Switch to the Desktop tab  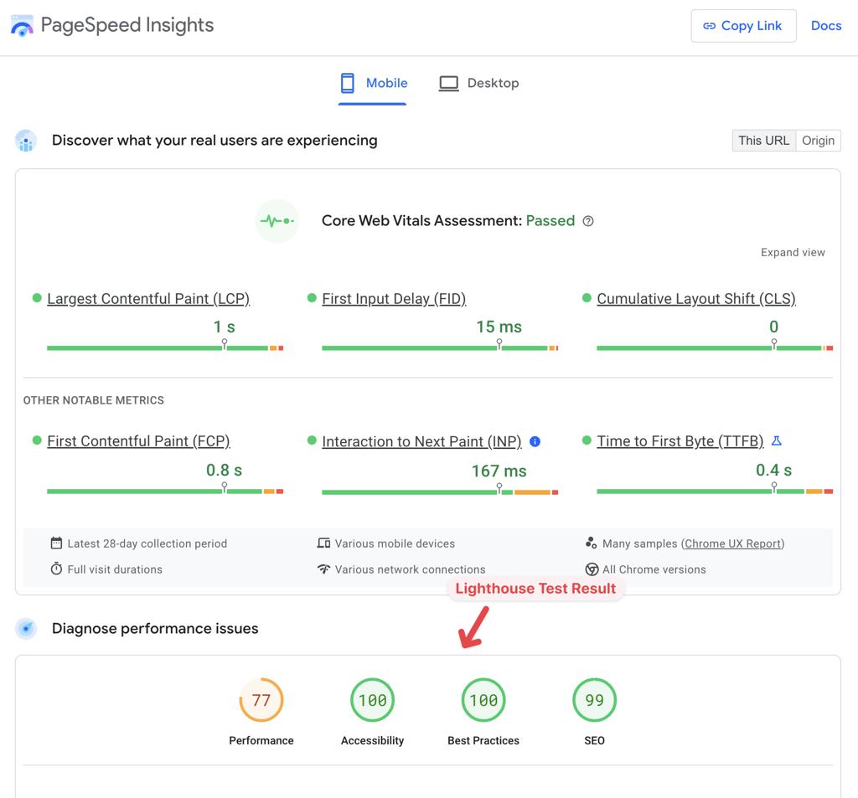(x=479, y=83)
